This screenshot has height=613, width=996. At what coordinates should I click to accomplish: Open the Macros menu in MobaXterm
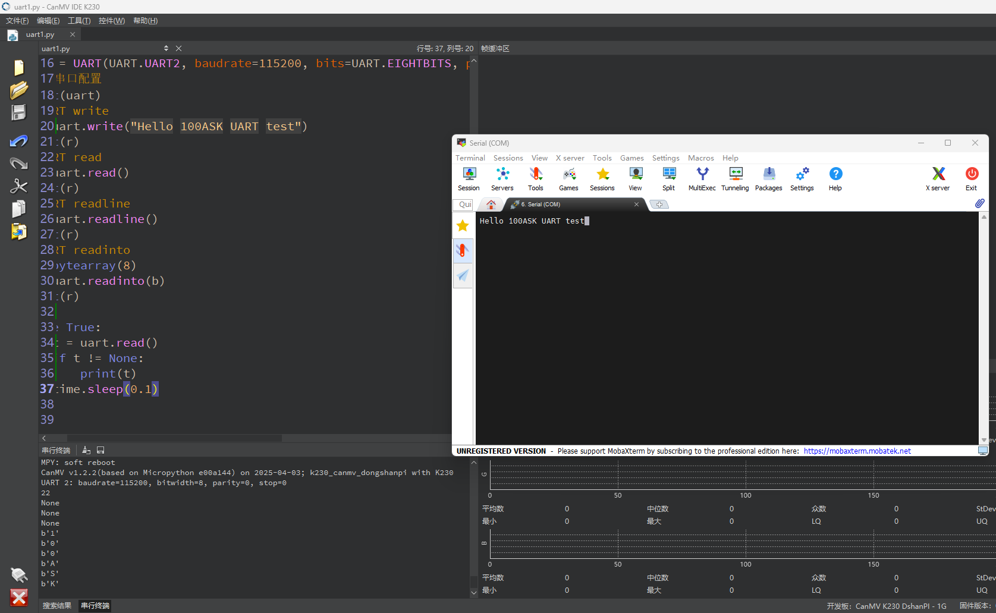[700, 158]
